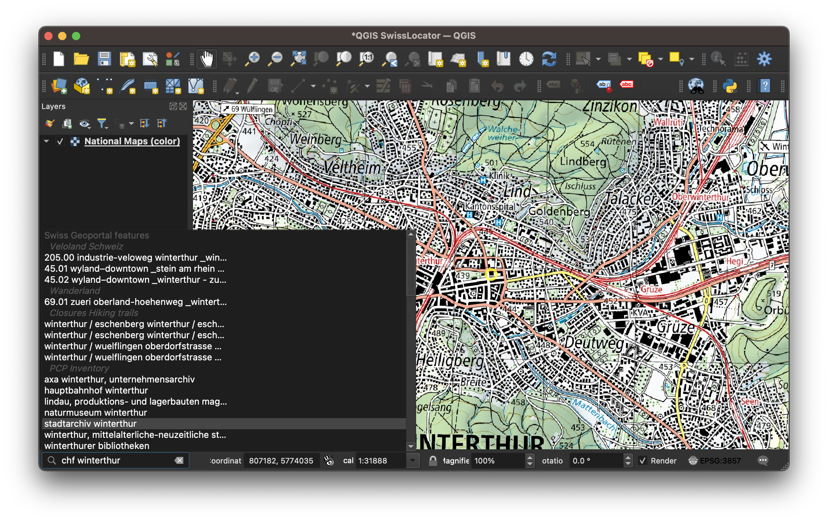Open the visibility presets eye dropdown in Layers
Screen dimensions: 828x522
[85, 124]
